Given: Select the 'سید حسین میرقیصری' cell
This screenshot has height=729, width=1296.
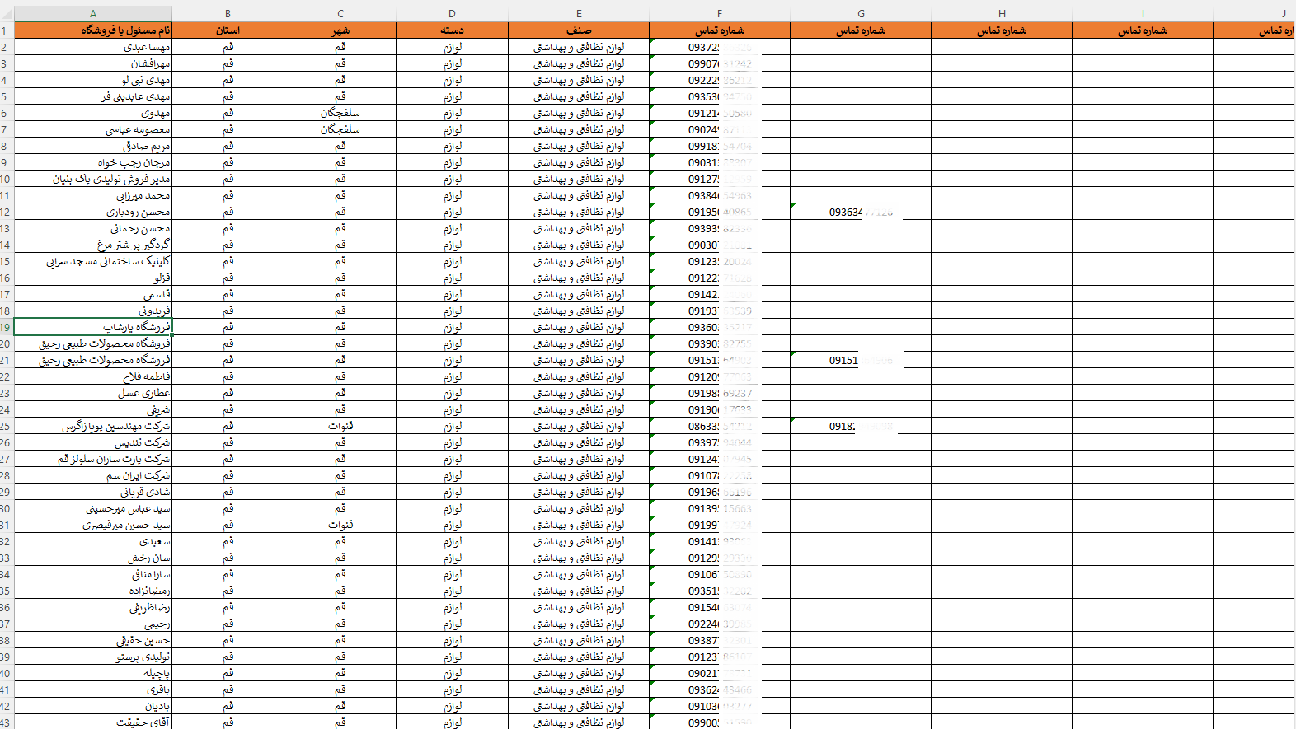Looking at the screenshot, I should click(93, 525).
